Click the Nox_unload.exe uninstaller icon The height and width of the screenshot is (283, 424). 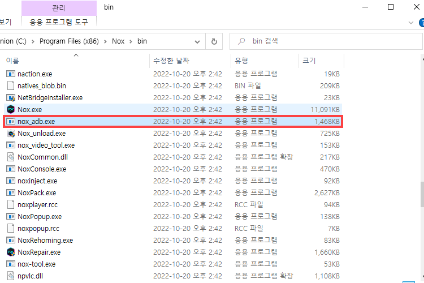11,133
